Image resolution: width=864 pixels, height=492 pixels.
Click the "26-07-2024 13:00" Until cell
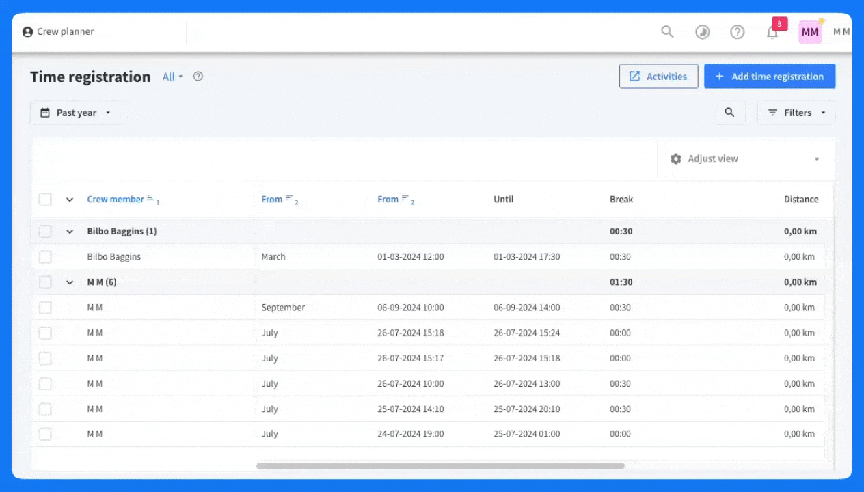click(527, 383)
